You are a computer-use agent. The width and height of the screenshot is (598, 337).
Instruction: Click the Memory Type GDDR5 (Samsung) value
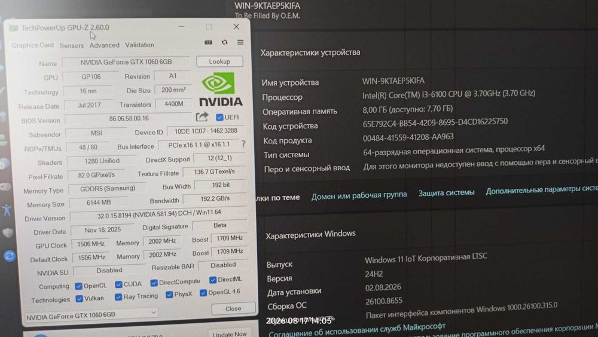point(108,188)
